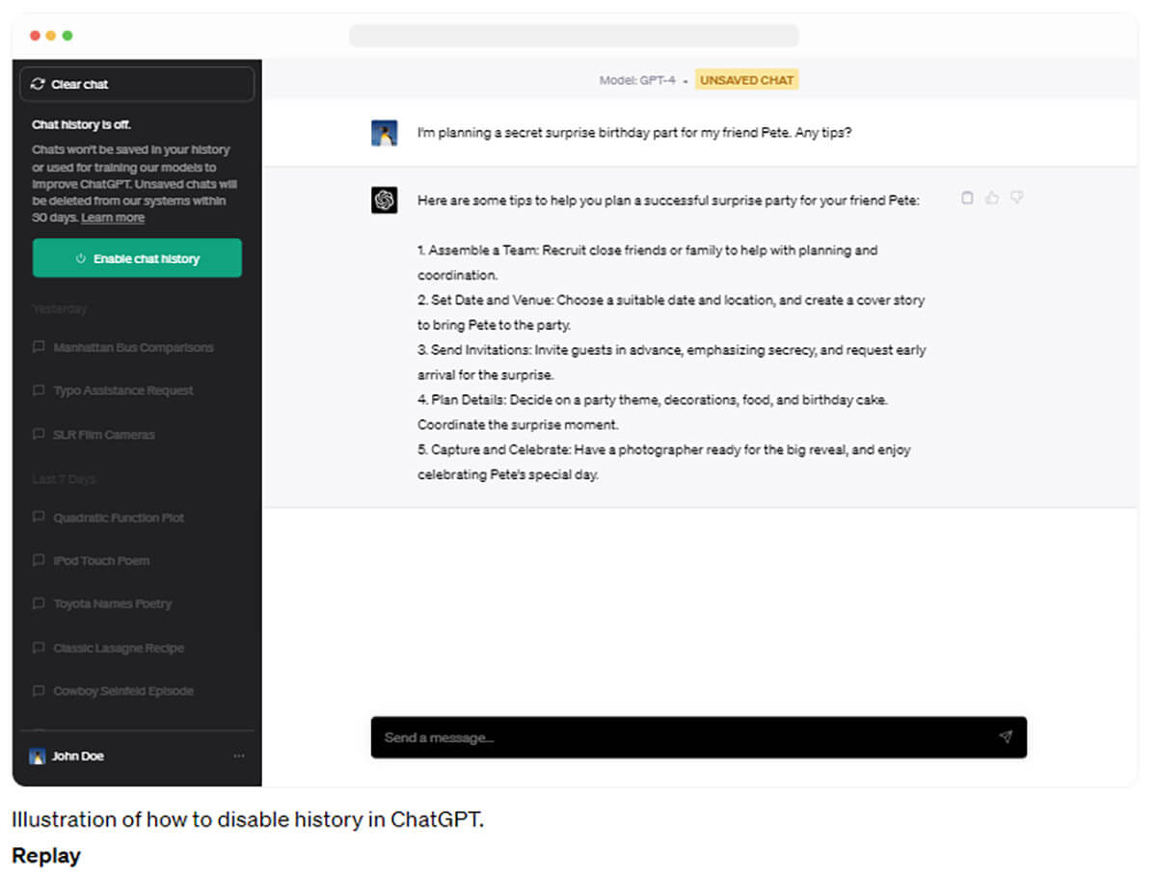Click the UNSAVED CHAT badge

pos(747,80)
